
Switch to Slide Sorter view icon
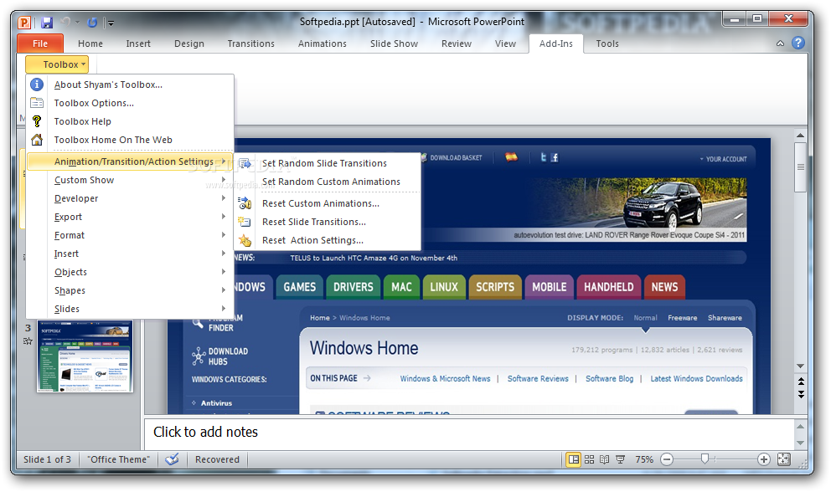tap(590, 459)
